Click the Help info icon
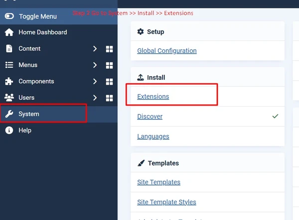This screenshot has height=220, width=299. [x=9, y=130]
